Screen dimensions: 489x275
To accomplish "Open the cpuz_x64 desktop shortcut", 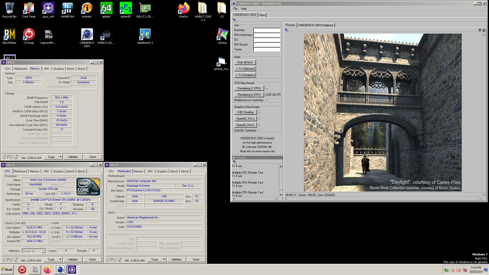I will 48,10.
